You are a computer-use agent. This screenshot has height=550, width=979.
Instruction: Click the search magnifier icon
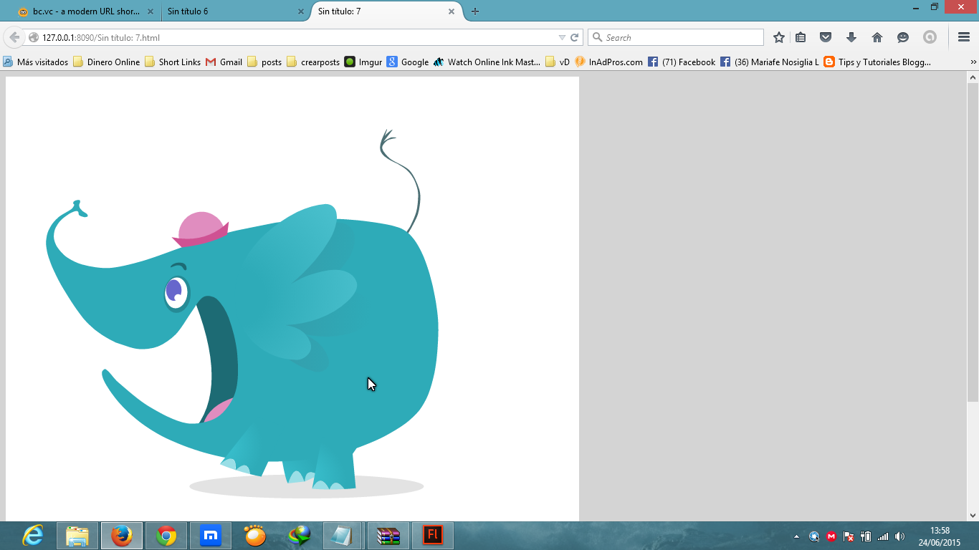tap(597, 37)
